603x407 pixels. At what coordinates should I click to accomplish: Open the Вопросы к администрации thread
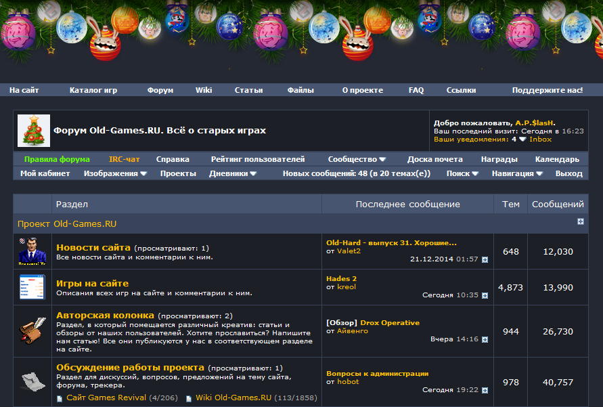377,374
